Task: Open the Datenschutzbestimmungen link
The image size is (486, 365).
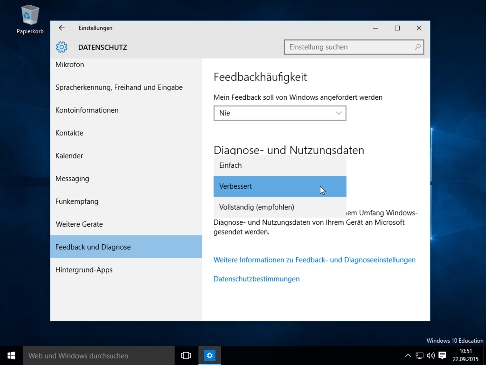Action: click(256, 279)
